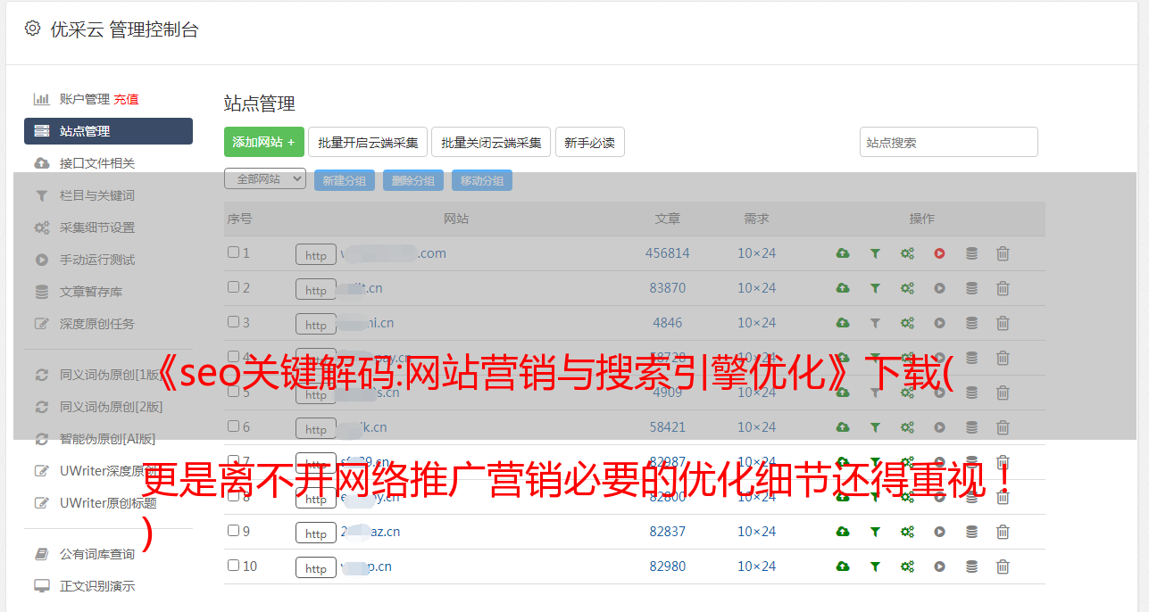The image size is (1149, 612).
Task: Click the play icon in row 2
Action: [x=939, y=288]
